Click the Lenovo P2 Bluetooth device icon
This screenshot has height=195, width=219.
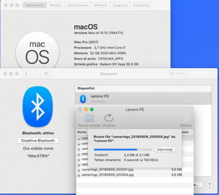click(83, 99)
